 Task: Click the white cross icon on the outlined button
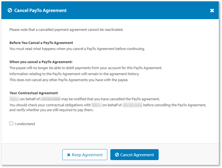pos(69,155)
